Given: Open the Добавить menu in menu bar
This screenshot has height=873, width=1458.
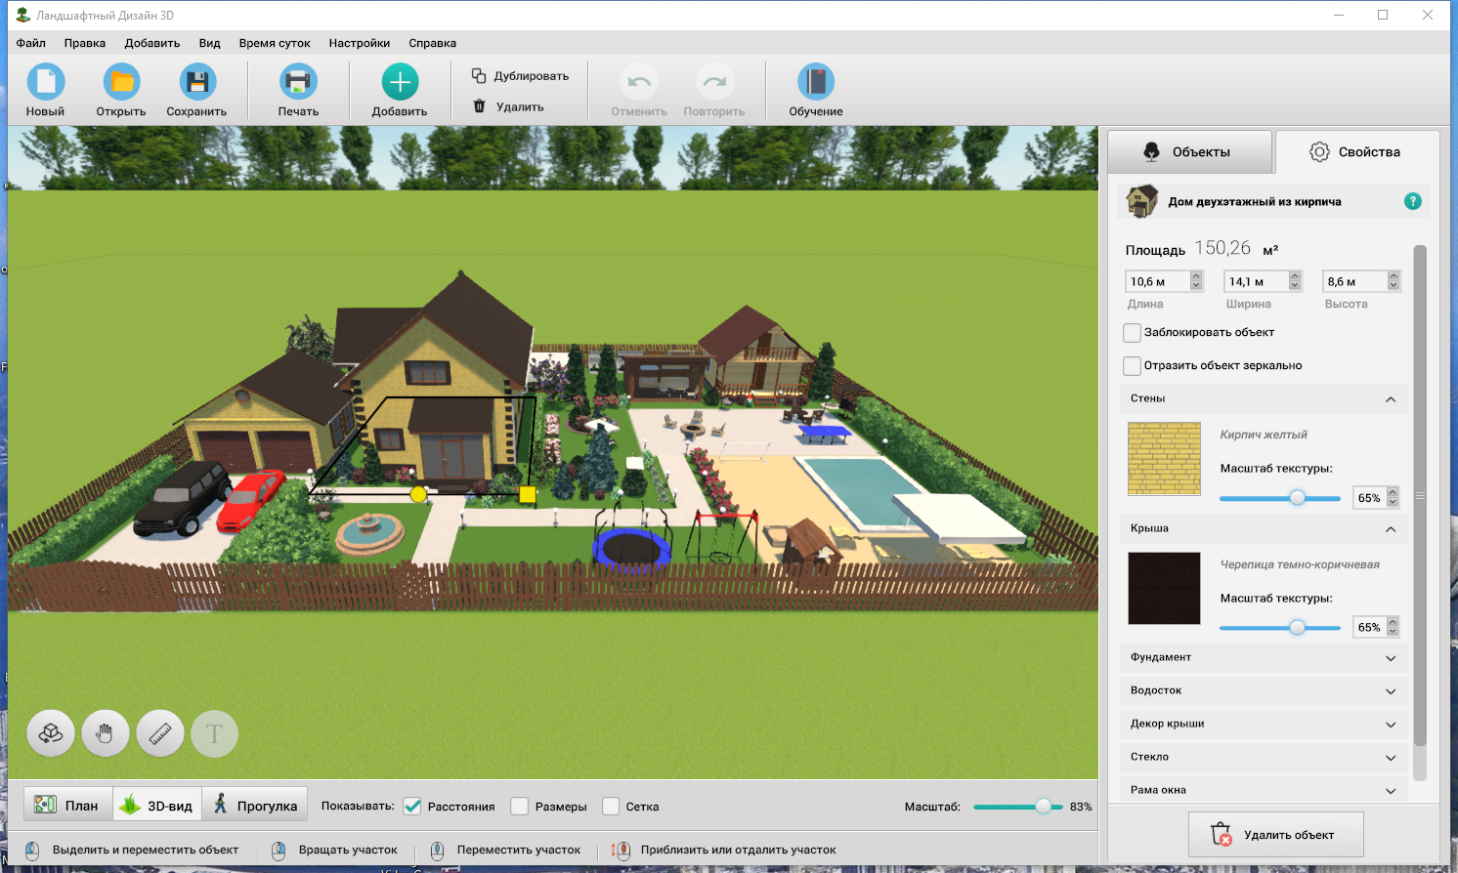Looking at the screenshot, I should point(152,43).
